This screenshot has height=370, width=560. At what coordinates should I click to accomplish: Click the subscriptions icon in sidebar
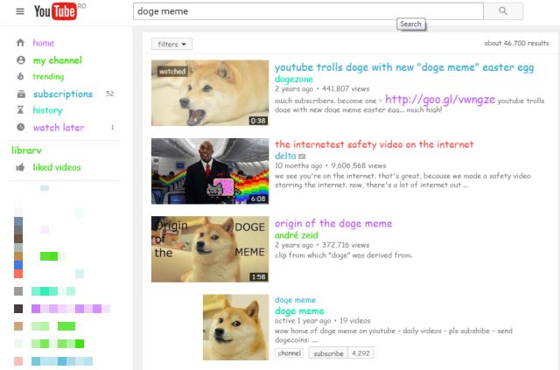click(x=20, y=94)
